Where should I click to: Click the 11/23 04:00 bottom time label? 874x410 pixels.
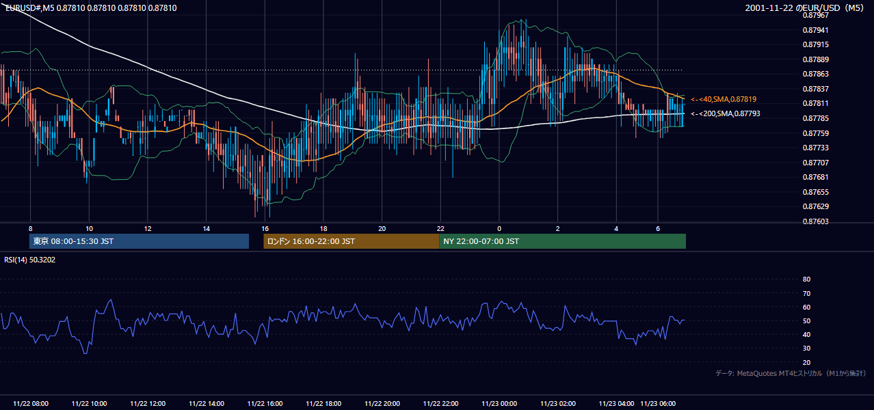pyautogui.click(x=617, y=403)
